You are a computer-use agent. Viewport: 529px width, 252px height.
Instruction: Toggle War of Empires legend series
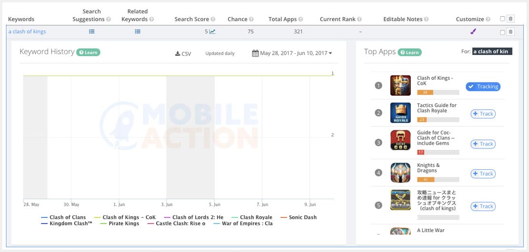243,223
